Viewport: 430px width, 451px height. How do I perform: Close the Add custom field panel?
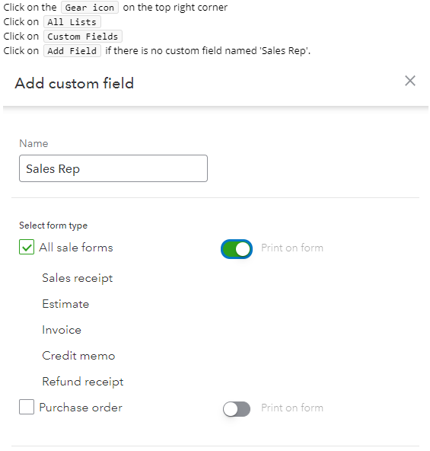pyautogui.click(x=410, y=81)
